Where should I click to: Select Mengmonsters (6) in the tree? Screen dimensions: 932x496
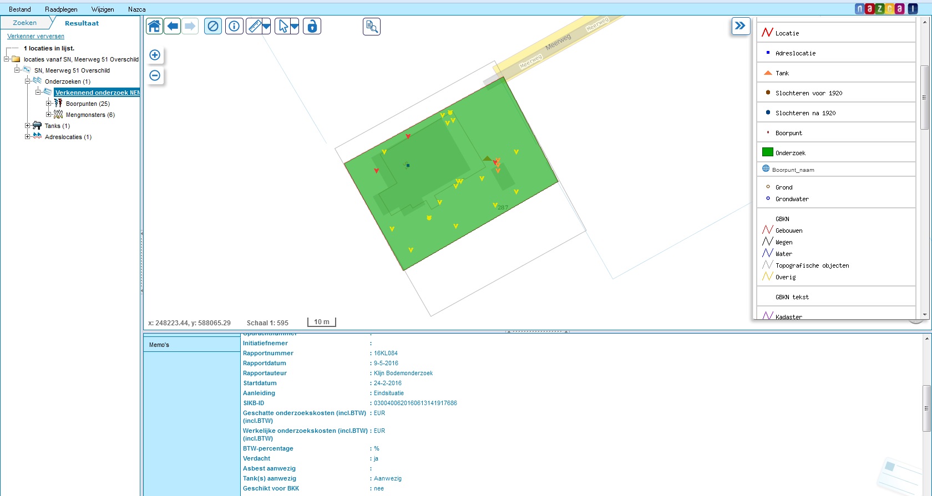coord(90,115)
